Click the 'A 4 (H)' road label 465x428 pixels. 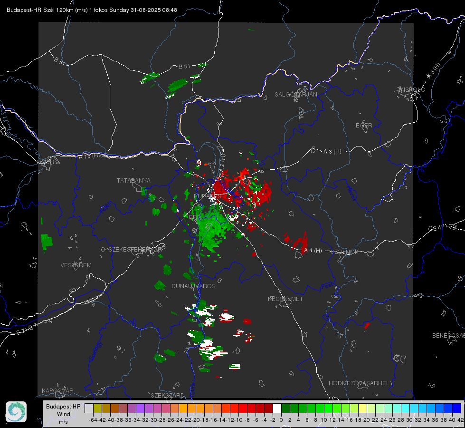(313, 251)
